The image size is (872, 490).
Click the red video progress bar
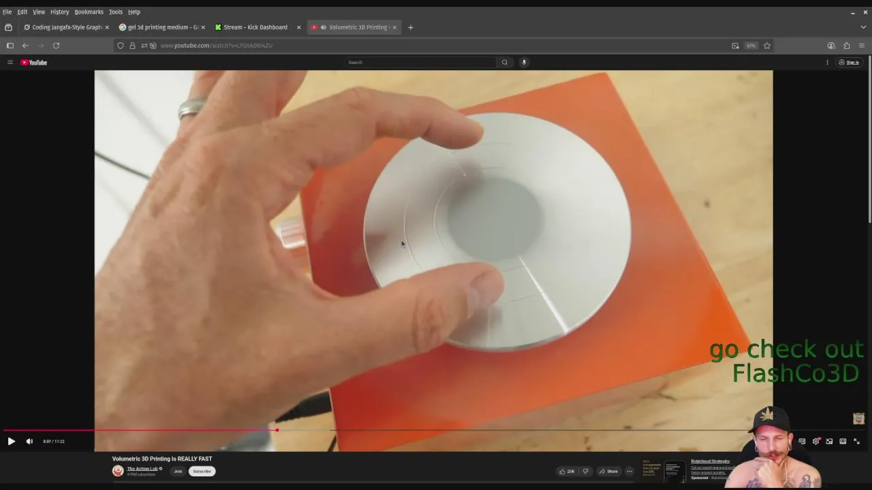[140, 430]
